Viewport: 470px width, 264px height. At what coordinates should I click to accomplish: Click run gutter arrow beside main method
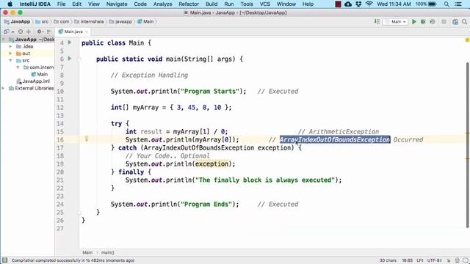coord(70,59)
